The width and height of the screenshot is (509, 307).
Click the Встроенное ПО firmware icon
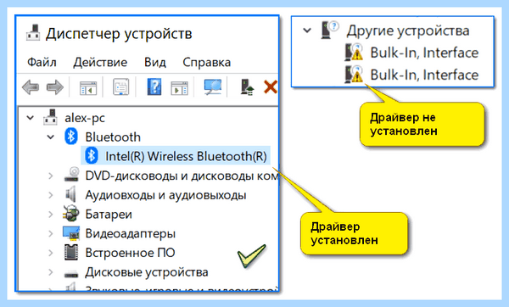point(71,252)
